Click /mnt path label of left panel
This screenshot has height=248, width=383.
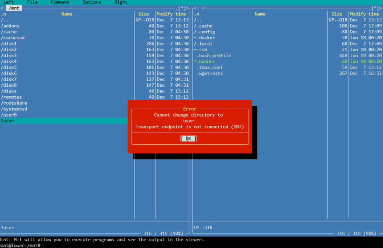coord(14,8)
